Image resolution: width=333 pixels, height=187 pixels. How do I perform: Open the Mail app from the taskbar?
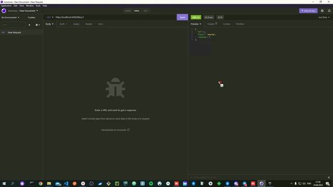click(x=58, y=183)
